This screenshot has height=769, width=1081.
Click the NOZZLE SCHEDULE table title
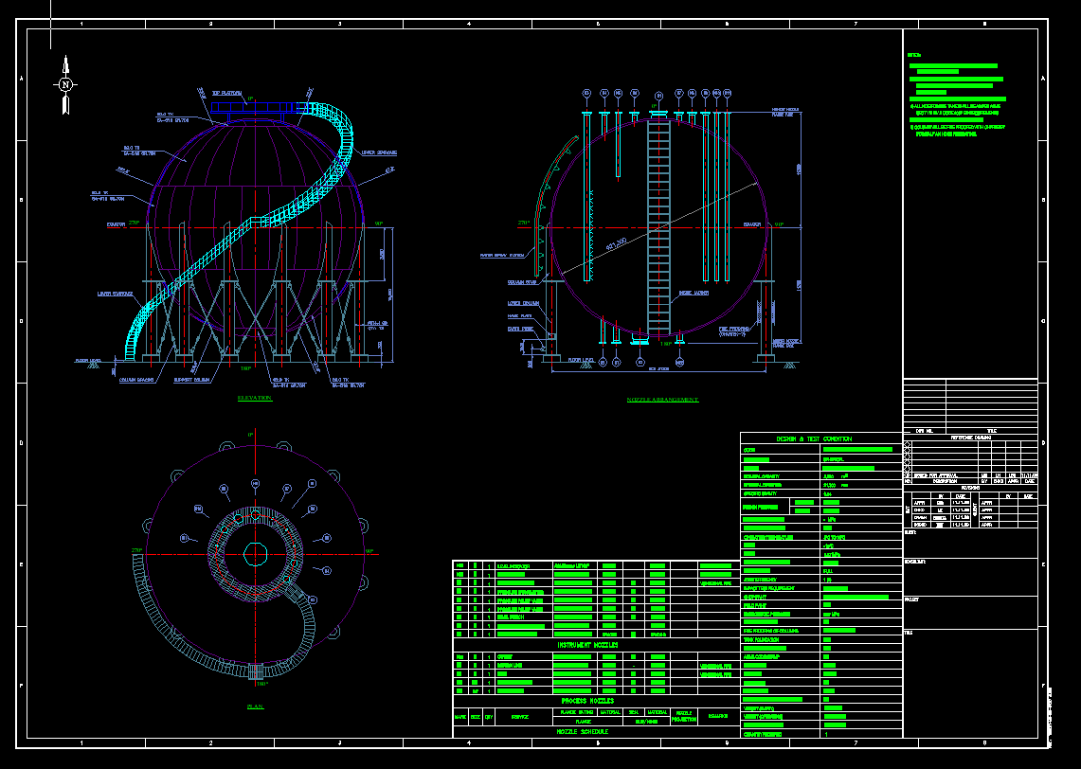[582, 732]
